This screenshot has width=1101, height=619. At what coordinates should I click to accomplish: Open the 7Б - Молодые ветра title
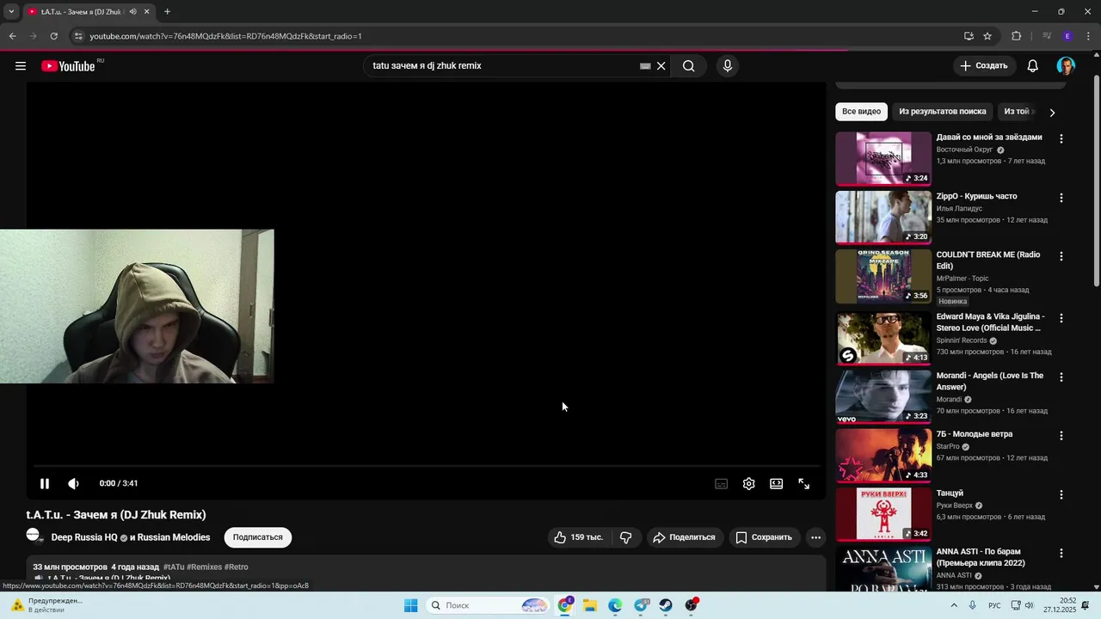975,434
